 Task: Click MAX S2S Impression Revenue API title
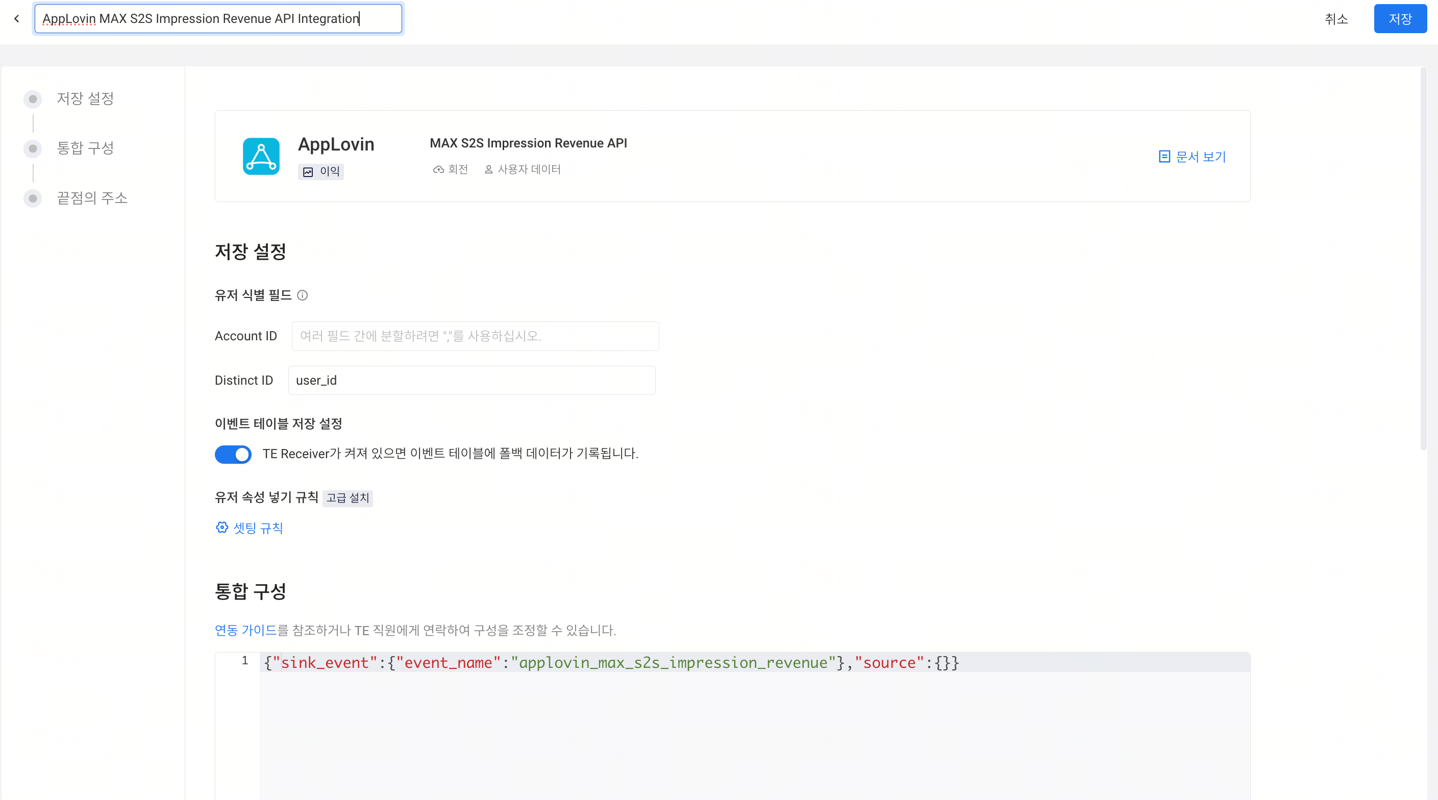pyautogui.click(x=528, y=143)
